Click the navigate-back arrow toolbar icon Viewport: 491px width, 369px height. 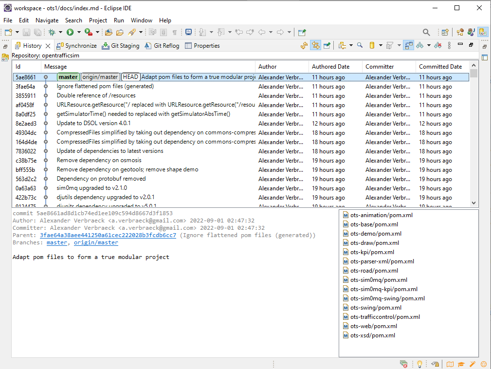point(262,32)
